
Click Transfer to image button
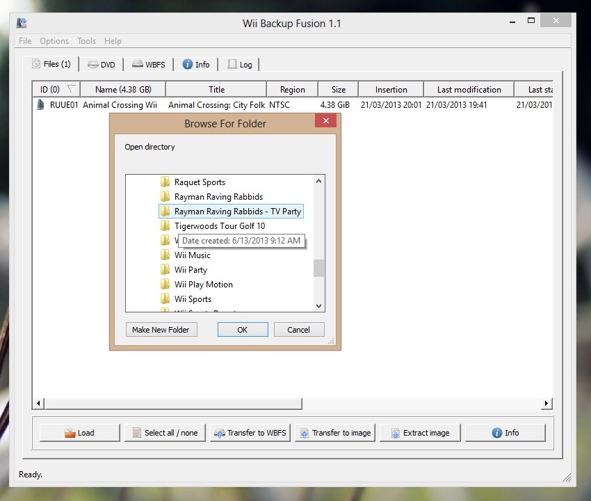tap(335, 433)
